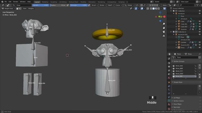Hide Collection with its eye icon
This screenshot has height=113, width=202.
(199, 11)
